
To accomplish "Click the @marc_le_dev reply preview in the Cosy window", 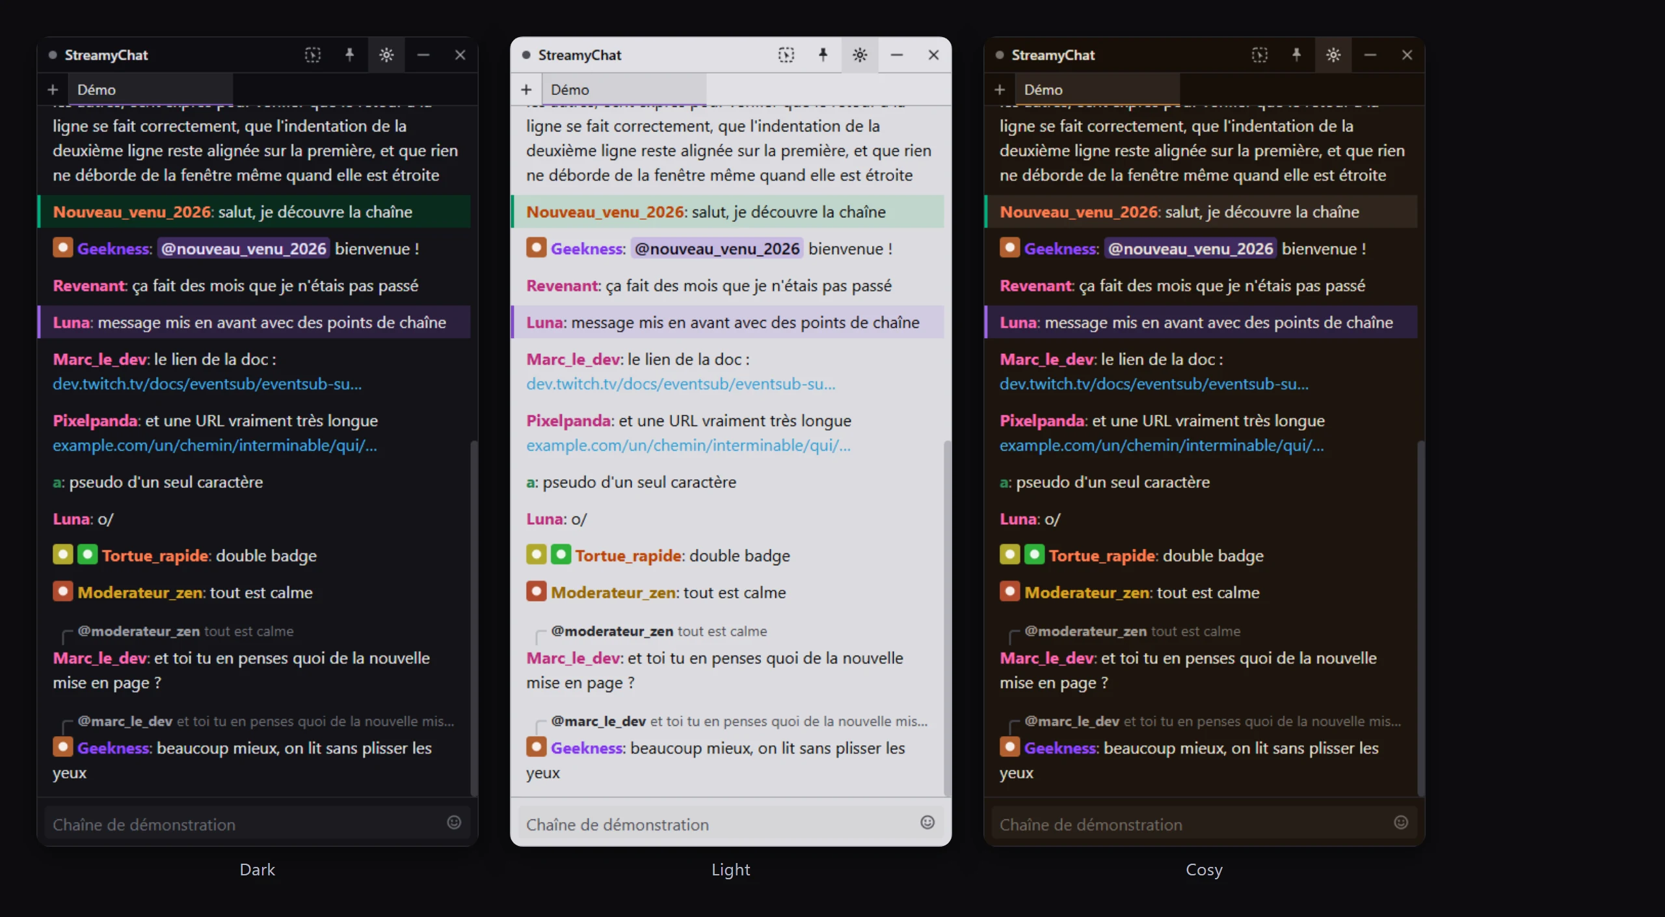I will point(1213,721).
